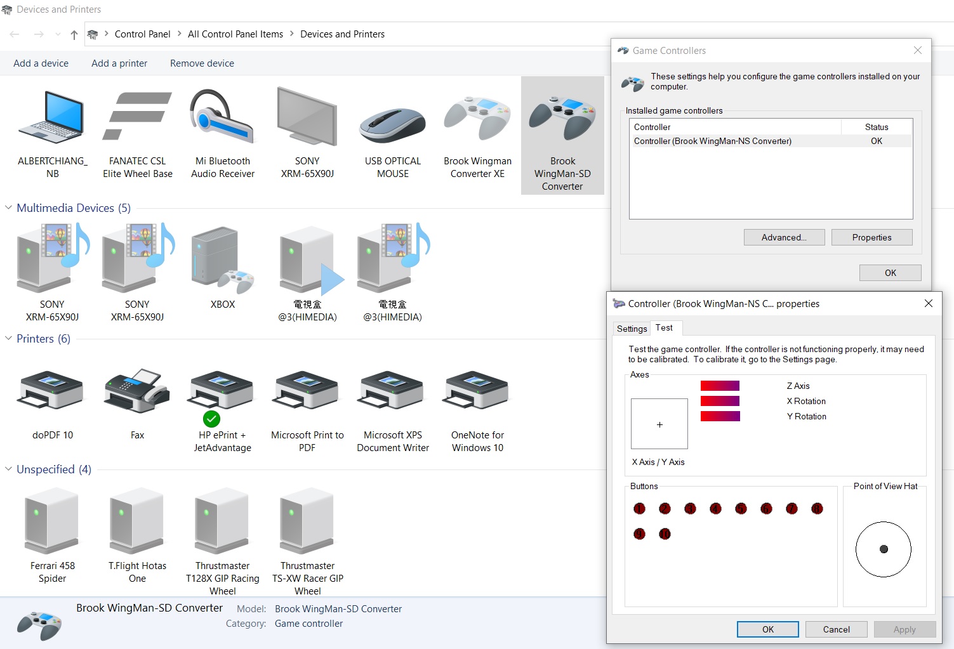
Task: Click Control Panel breadcrumb
Action: pyautogui.click(x=143, y=34)
